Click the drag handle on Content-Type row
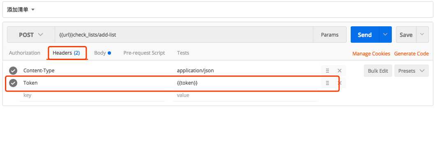This screenshot has height=152, width=435. click(327, 71)
